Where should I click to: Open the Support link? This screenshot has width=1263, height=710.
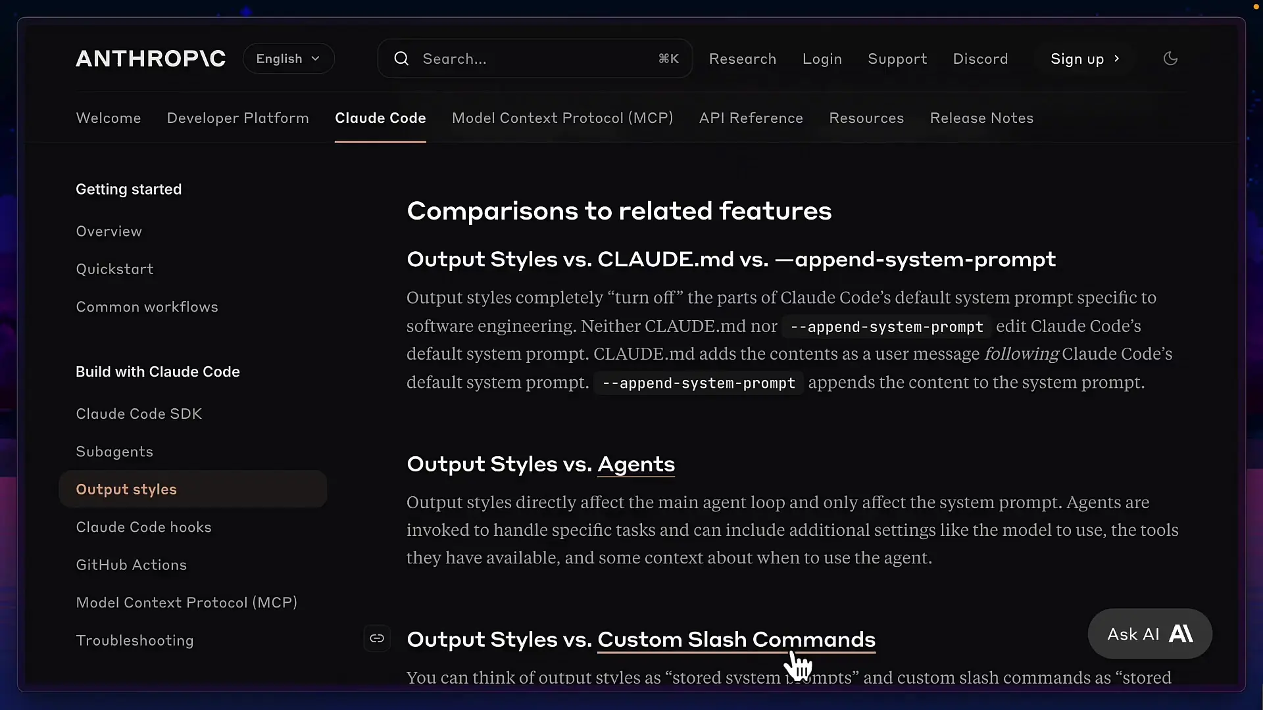pyautogui.click(x=897, y=59)
